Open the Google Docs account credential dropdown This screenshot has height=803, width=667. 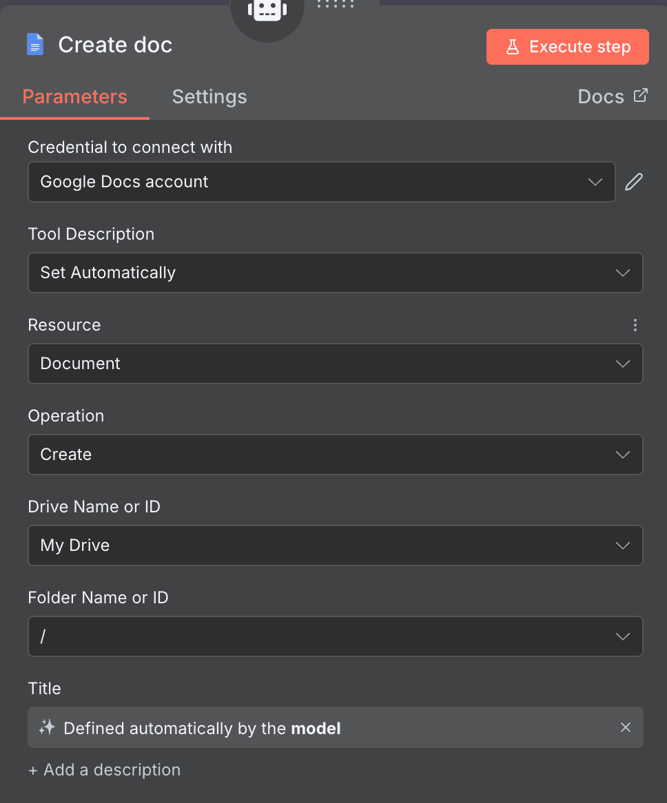[321, 182]
